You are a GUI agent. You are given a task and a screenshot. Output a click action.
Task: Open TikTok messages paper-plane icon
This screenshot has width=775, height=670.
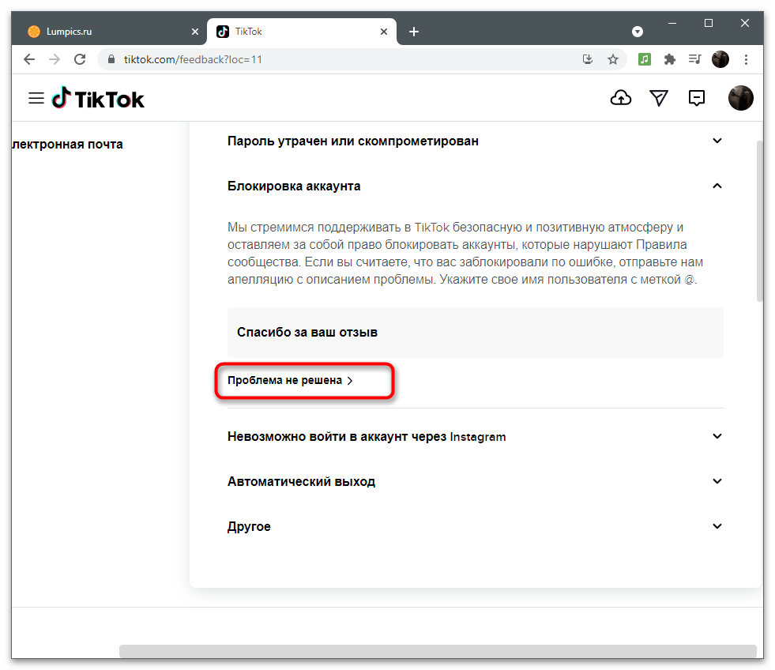(x=659, y=98)
